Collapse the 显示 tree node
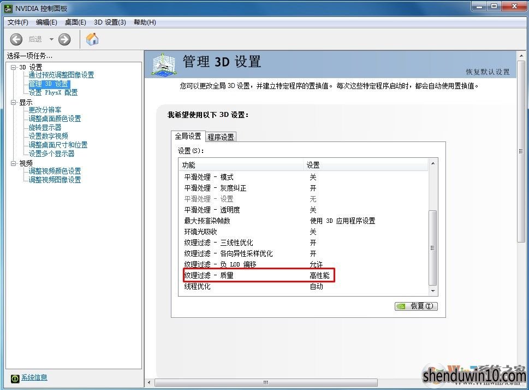The image size is (529, 390). click(x=14, y=102)
